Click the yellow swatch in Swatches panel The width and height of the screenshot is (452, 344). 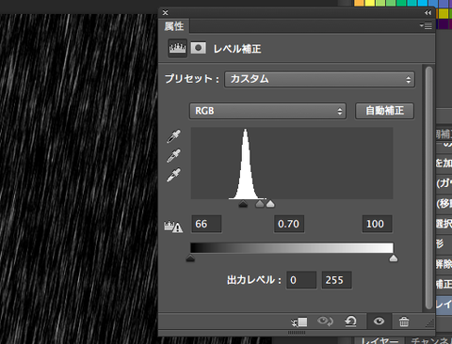pos(370,3)
